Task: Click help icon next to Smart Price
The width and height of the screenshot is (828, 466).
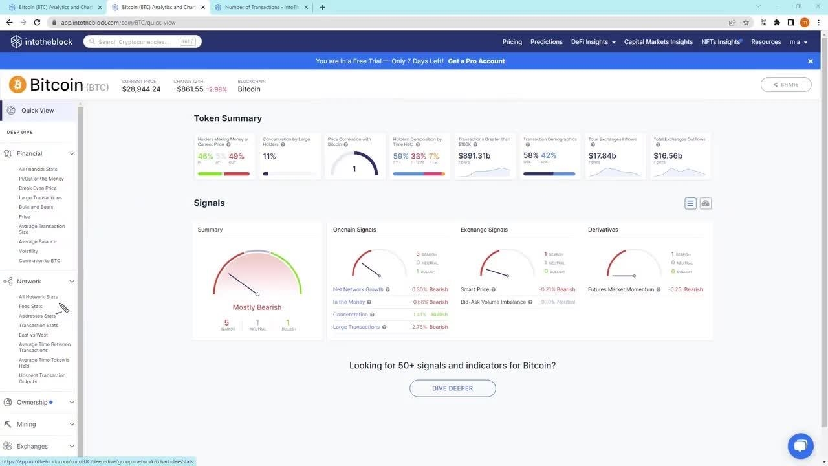Action: coord(494,290)
